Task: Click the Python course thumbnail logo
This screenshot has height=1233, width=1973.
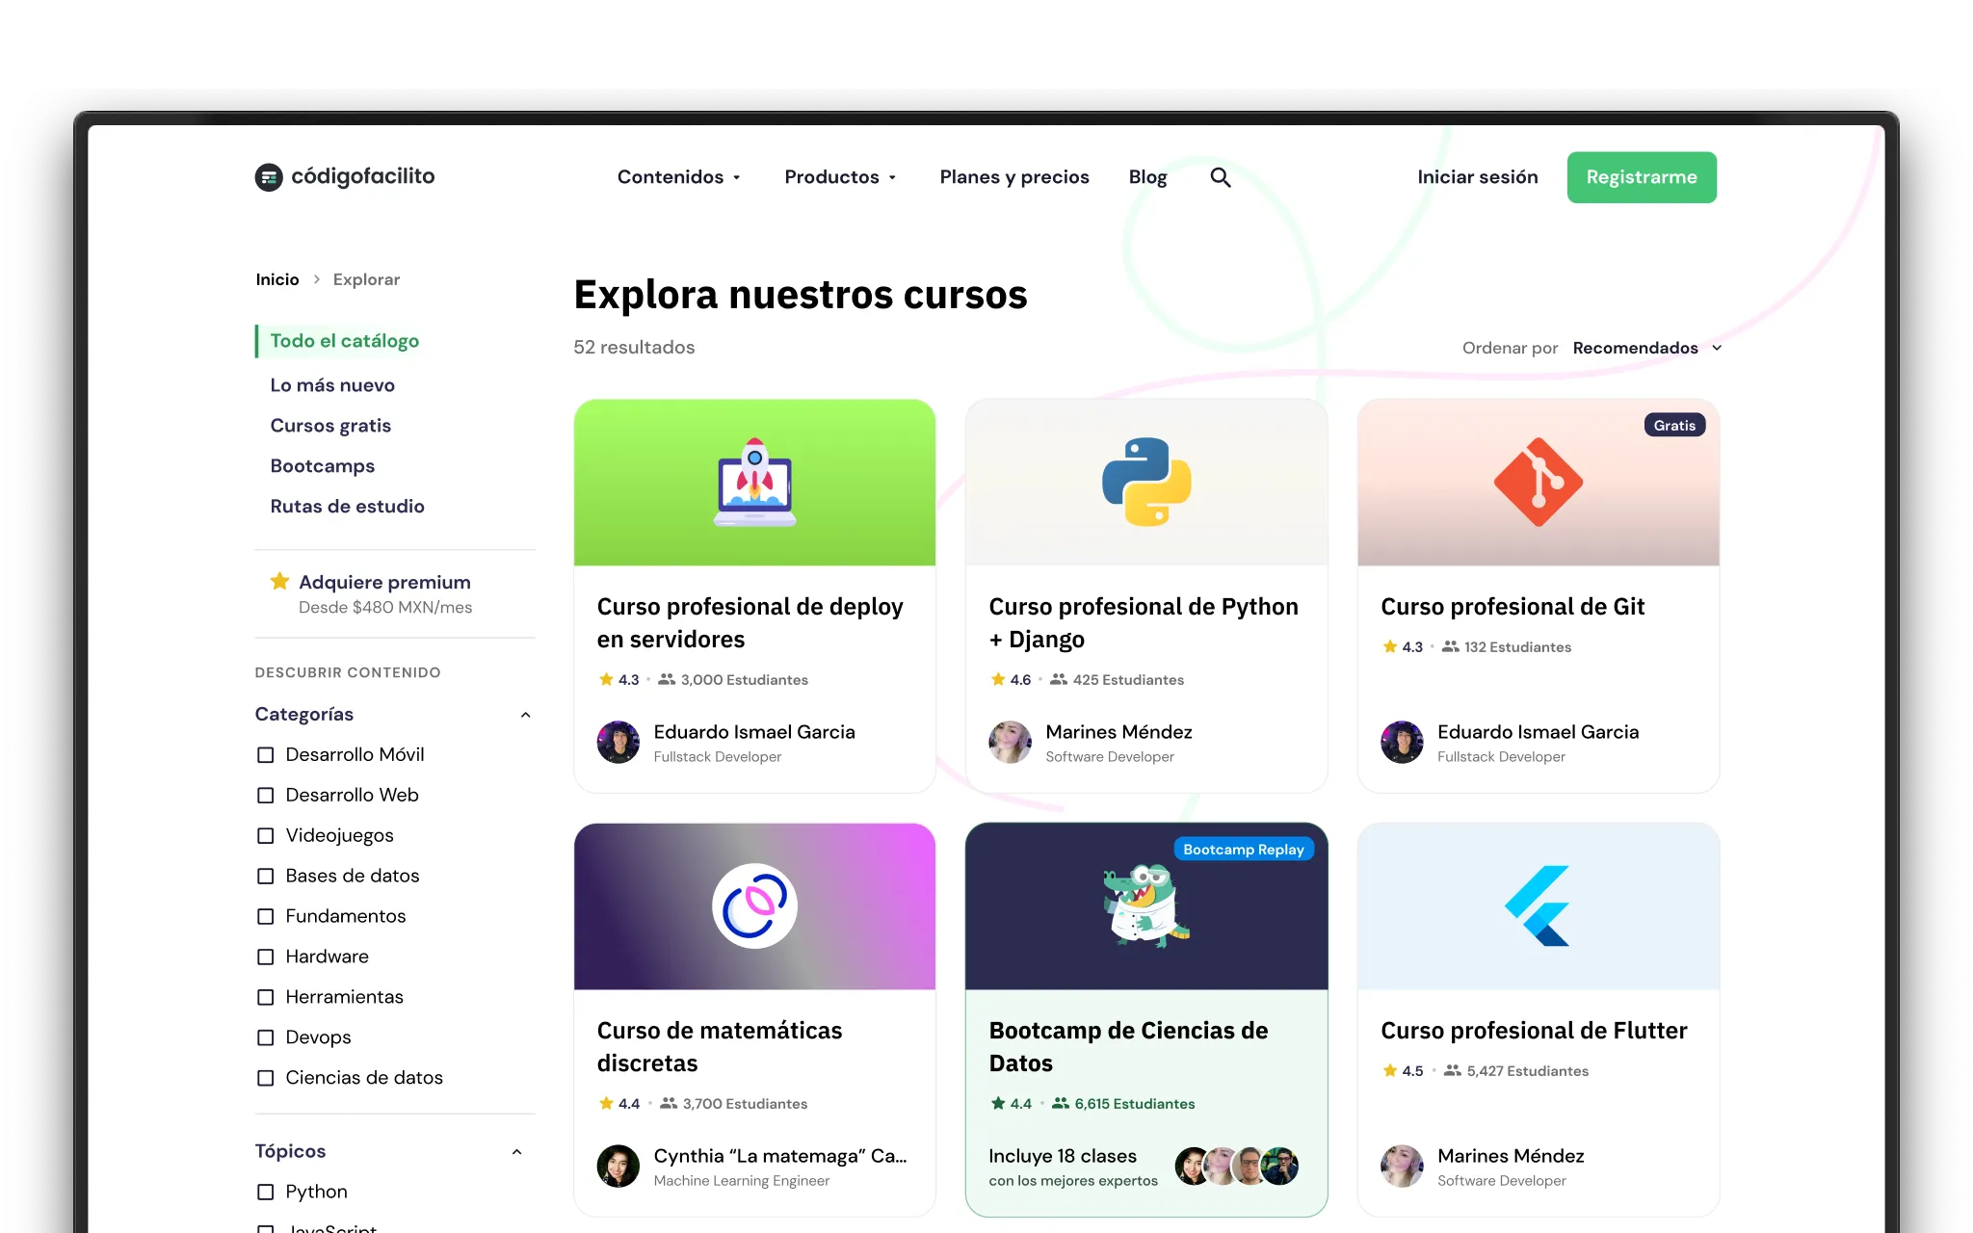Action: [1146, 482]
